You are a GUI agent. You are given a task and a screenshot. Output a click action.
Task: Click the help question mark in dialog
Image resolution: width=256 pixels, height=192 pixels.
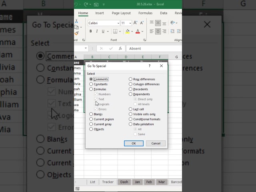coord(150,66)
